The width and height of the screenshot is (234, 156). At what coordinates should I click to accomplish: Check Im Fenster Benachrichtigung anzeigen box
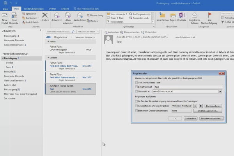(x=136, y=101)
